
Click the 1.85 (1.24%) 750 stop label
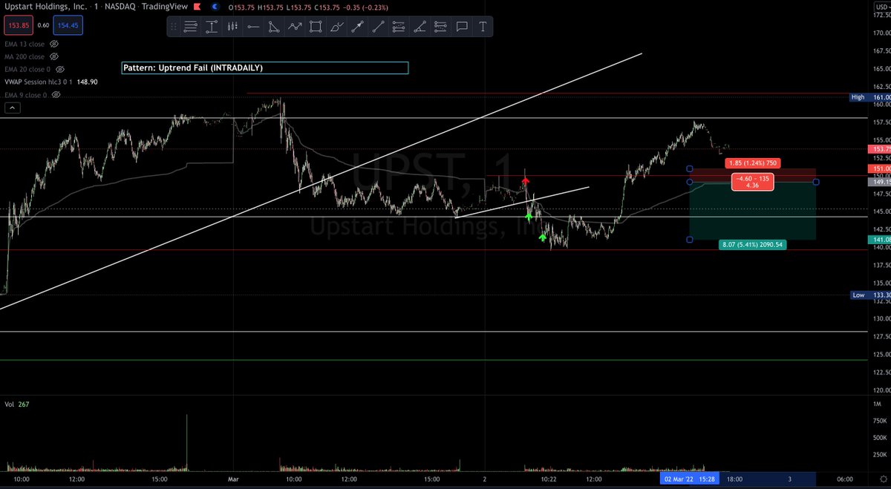pyautogui.click(x=752, y=163)
